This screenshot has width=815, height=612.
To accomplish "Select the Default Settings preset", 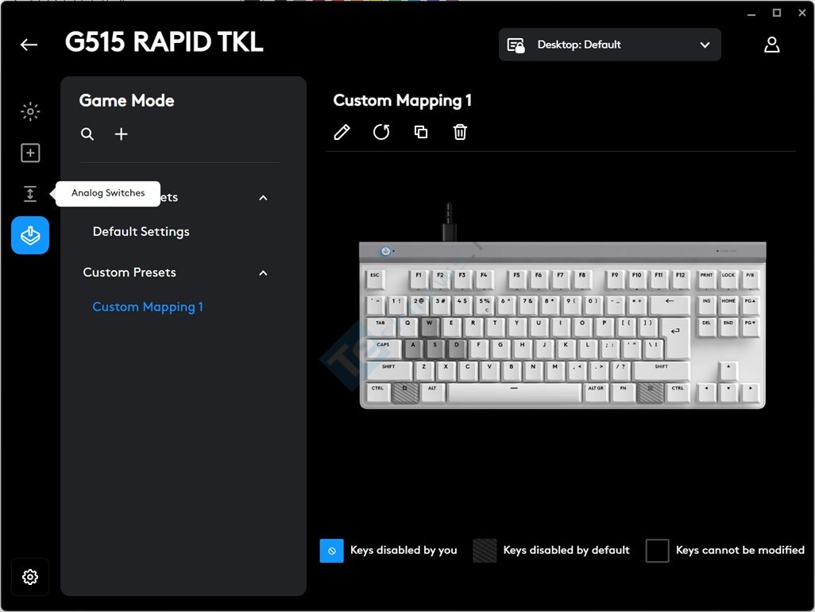I will pos(141,232).
